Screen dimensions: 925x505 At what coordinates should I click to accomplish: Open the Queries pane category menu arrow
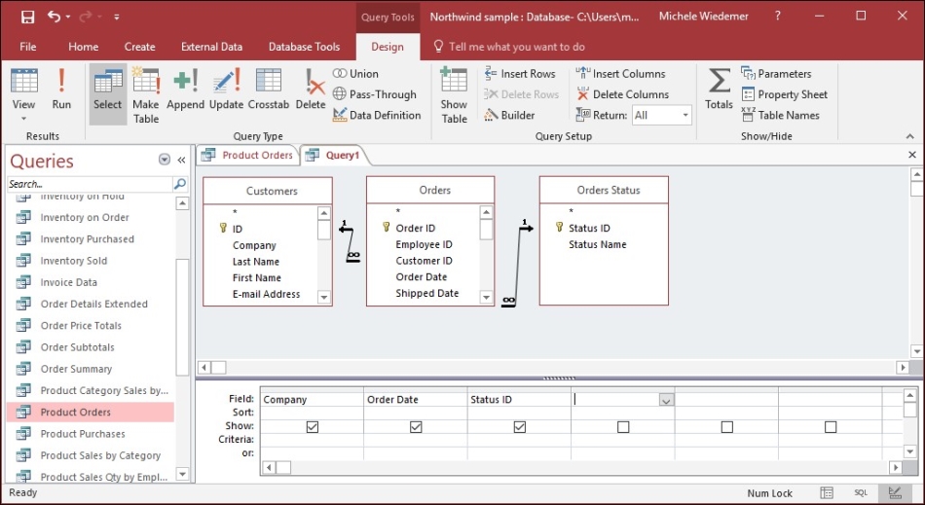point(164,160)
